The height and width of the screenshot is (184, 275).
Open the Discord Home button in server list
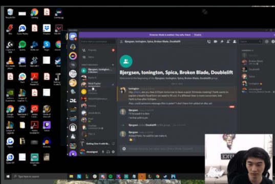coord(73,37)
